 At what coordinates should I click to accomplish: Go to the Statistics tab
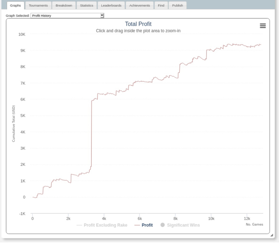86,6
